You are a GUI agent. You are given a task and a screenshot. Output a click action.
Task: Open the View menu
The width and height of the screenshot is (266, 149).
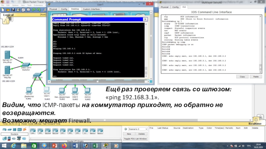coord(23,5)
